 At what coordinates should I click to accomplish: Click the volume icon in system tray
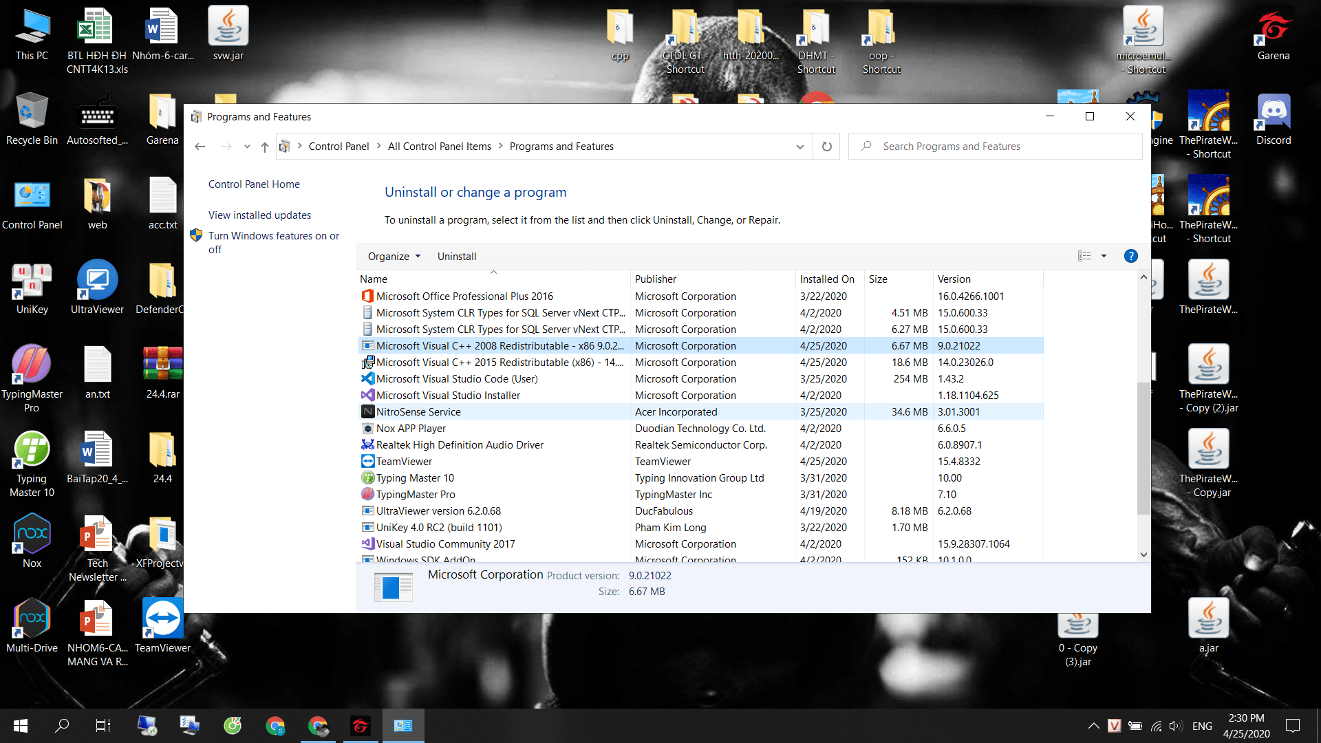pos(1175,726)
